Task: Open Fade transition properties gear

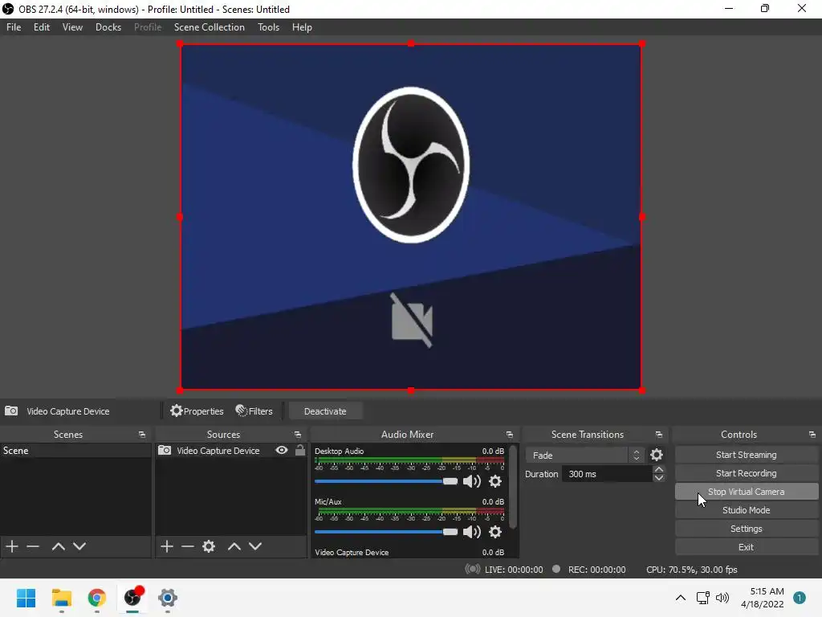Action: pos(657,455)
